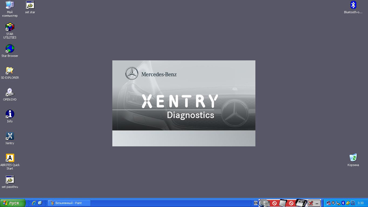Open the My Computer desktop icon
This screenshot has width=368, height=207.
10,9
